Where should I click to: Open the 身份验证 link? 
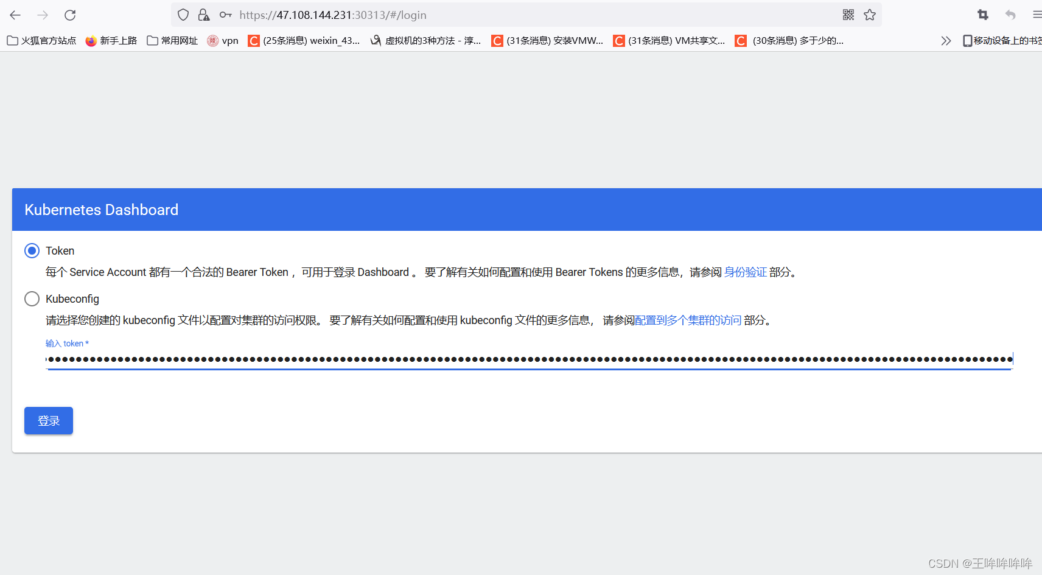pos(745,272)
